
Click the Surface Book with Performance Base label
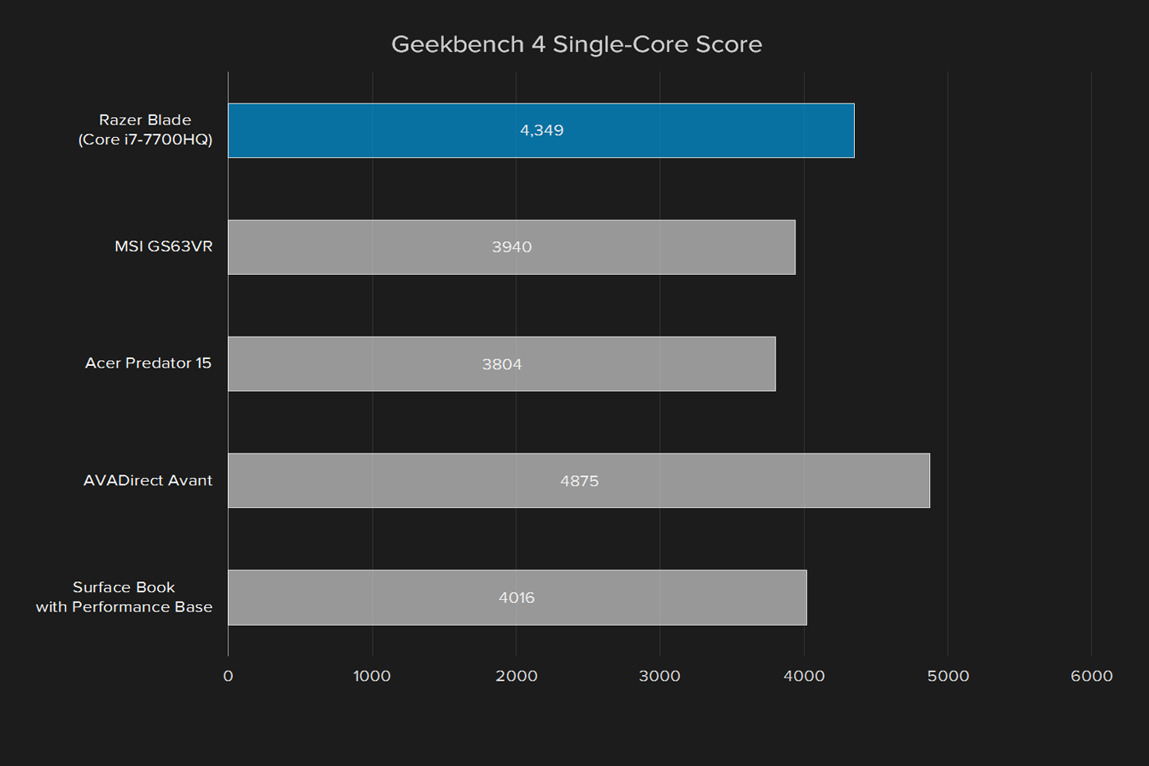(x=124, y=597)
